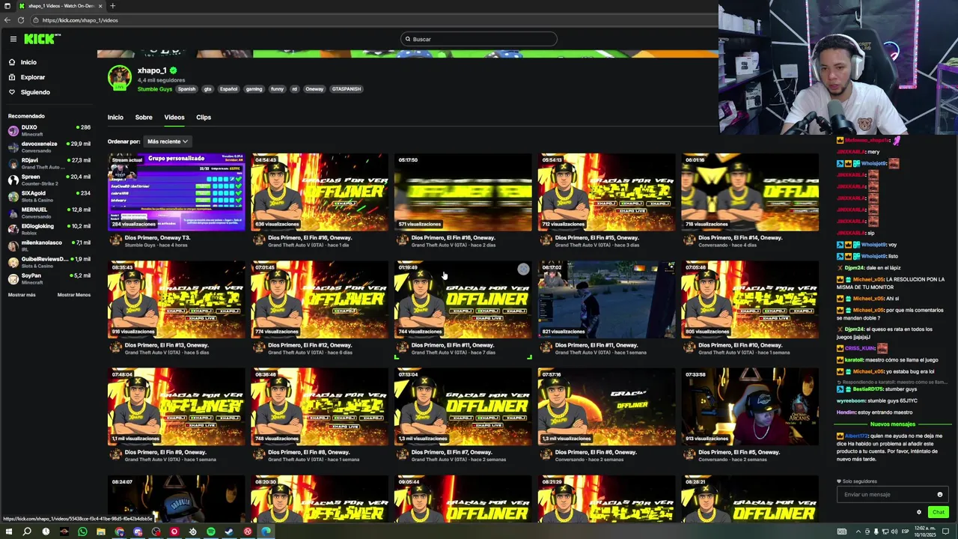The width and height of the screenshot is (958, 539).
Task: Open Siguiendo in the left sidebar
Action: tap(35, 92)
